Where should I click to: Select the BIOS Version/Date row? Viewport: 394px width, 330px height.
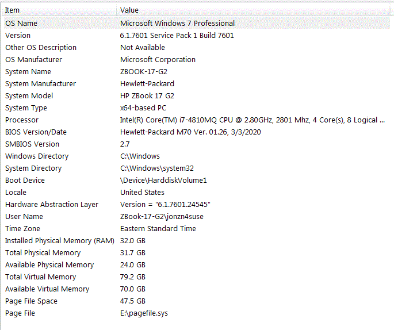click(196, 132)
